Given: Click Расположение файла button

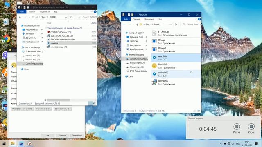Looking at the screenshot, I should tap(22, 109).
